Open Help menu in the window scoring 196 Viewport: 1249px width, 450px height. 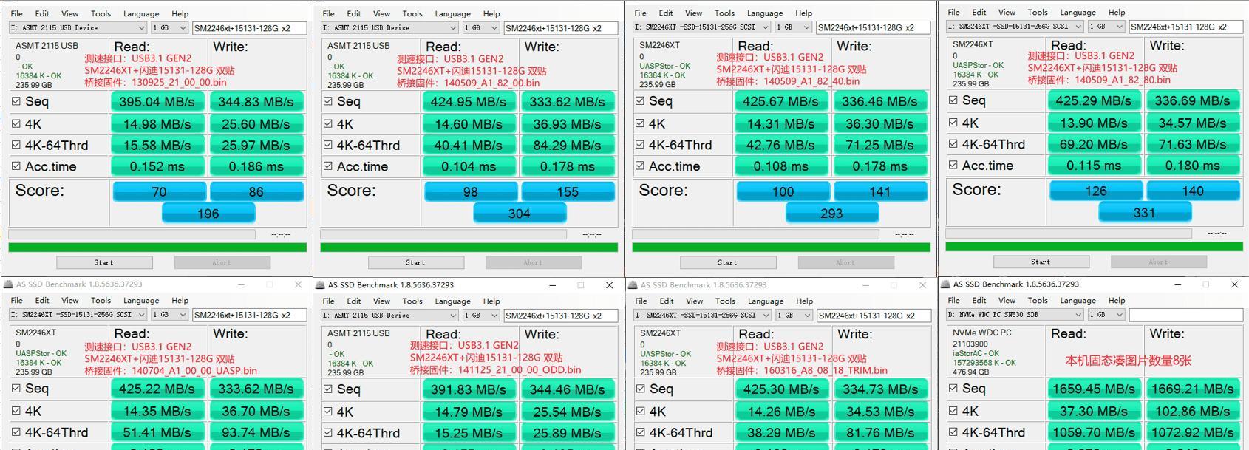pyautogui.click(x=180, y=13)
